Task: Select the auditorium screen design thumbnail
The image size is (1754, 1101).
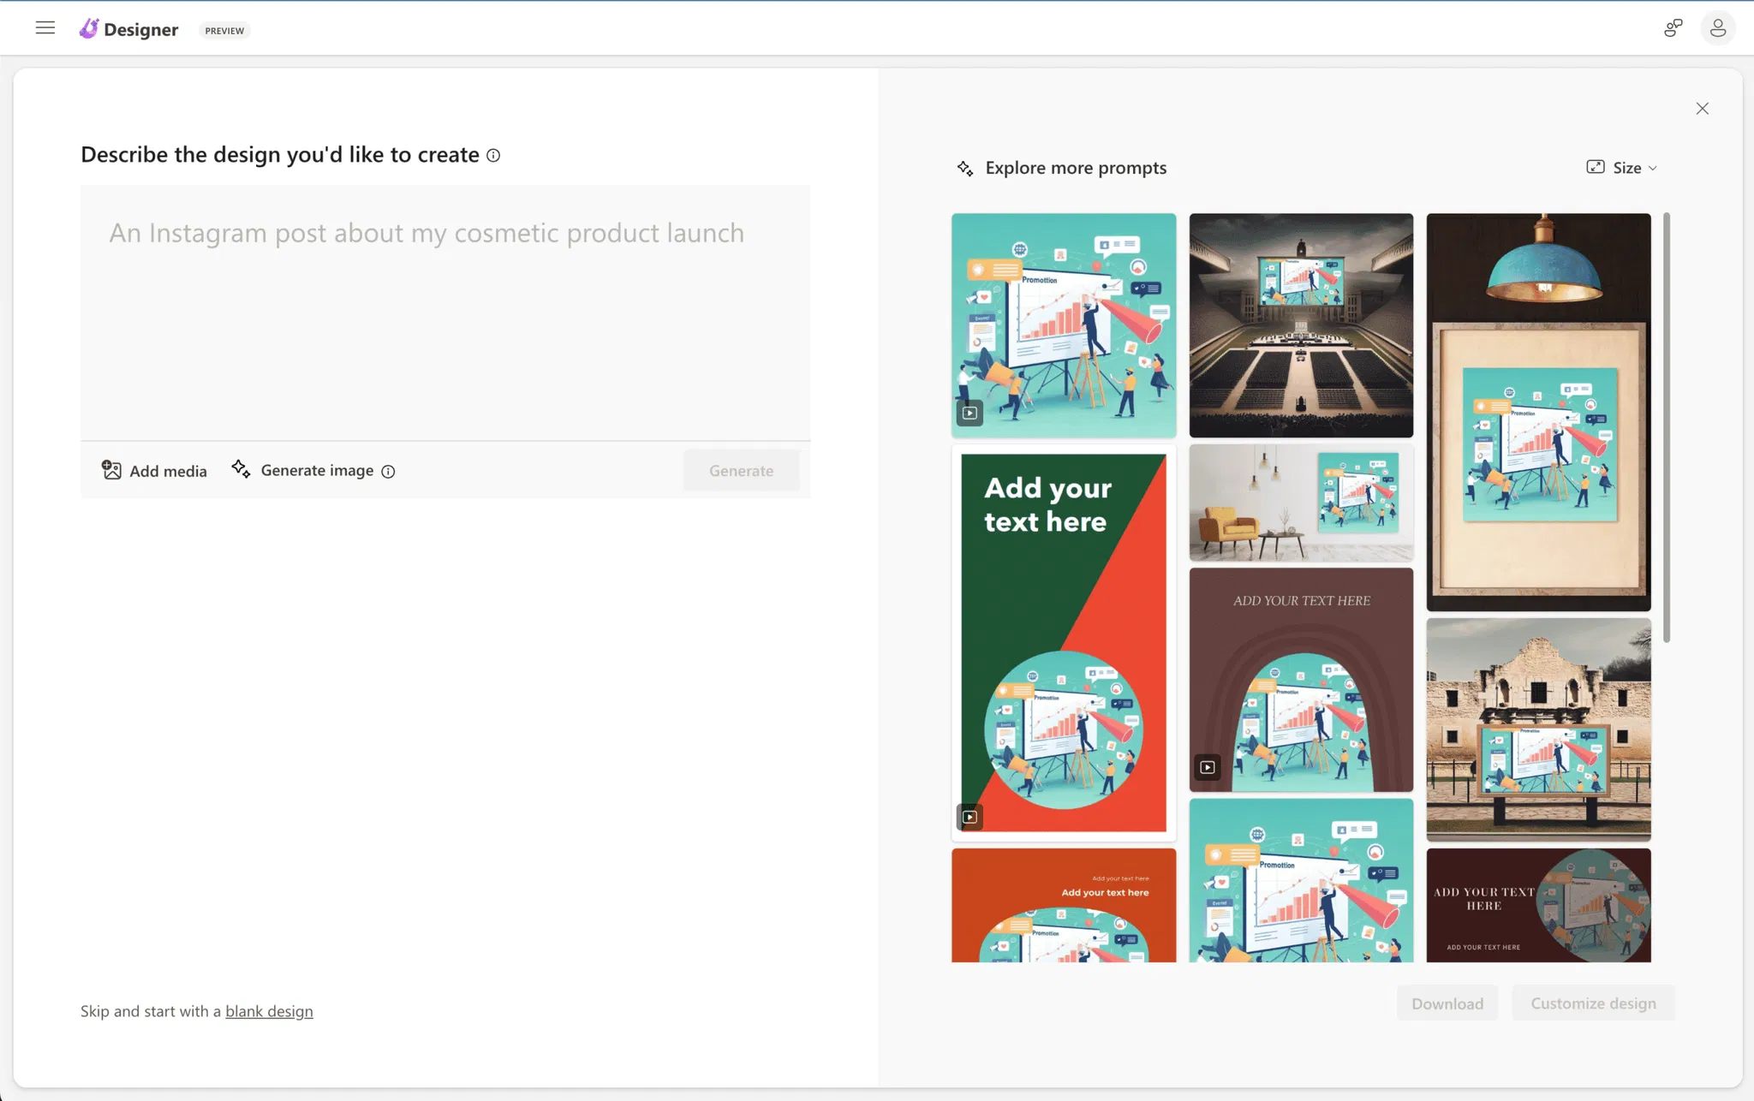Action: click(x=1300, y=325)
